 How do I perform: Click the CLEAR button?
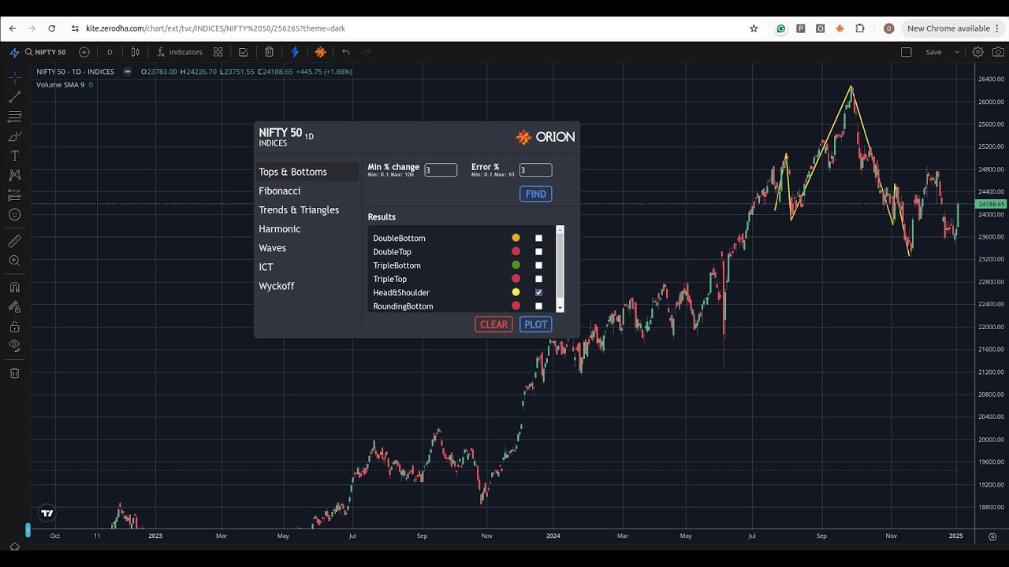pyautogui.click(x=493, y=324)
